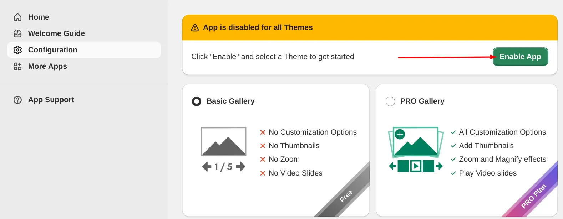Image resolution: width=563 pixels, height=219 pixels.
Task: Click the Configuration gear icon in sidebar
Action: click(x=17, y=50)
